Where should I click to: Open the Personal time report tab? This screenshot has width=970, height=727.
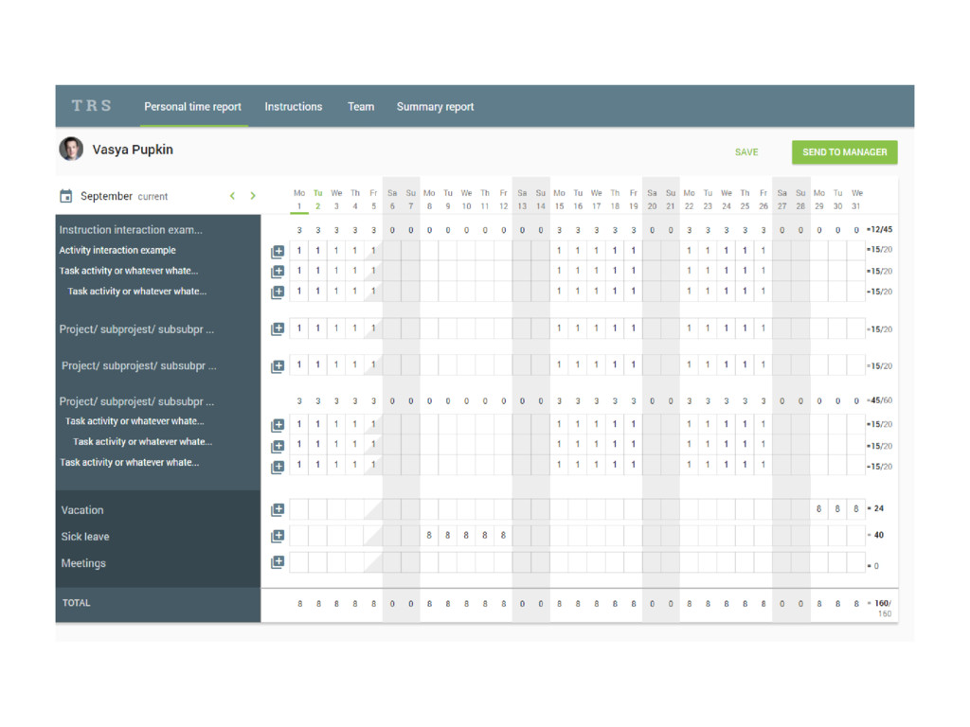pos(193,106)
